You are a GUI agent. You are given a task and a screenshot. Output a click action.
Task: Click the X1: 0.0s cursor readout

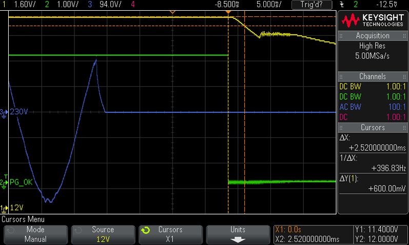(288, 229)
